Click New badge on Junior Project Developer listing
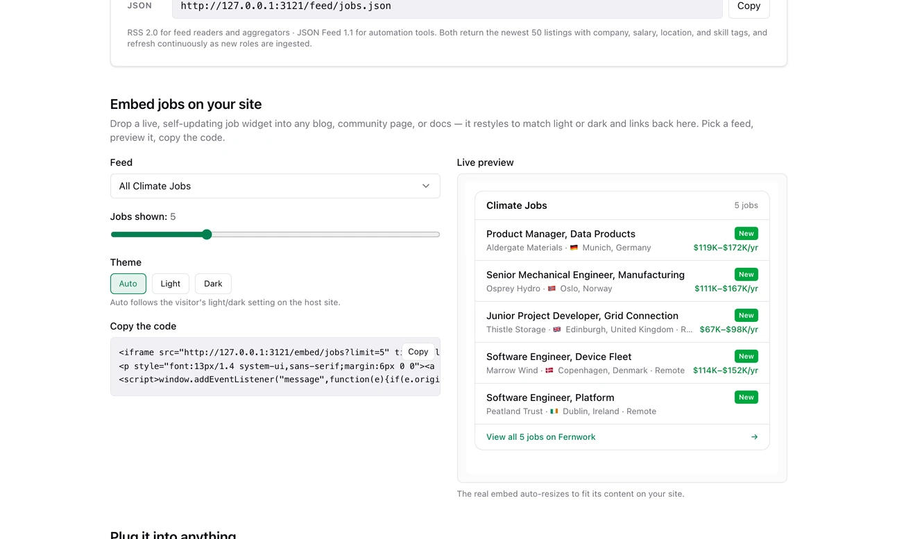This screenshot has height=539, width=897. pos(746,316)
